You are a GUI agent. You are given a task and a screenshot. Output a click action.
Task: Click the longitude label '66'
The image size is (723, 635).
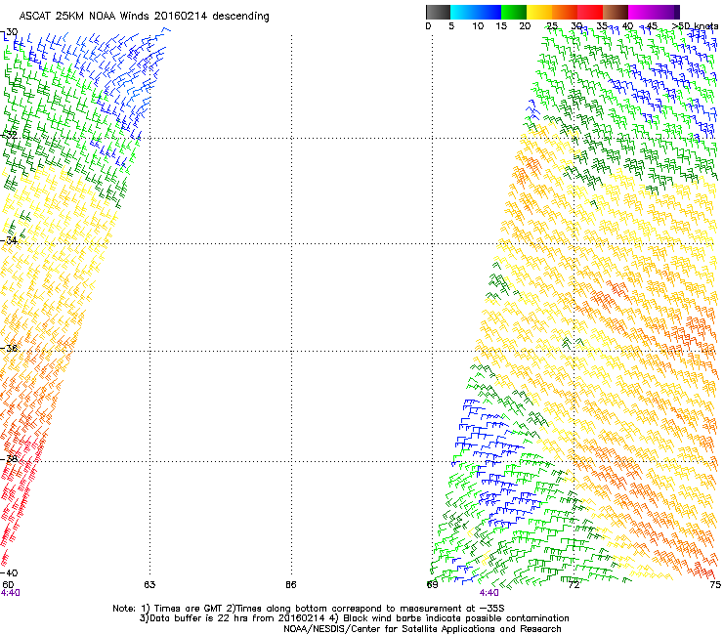click(290, 585)
